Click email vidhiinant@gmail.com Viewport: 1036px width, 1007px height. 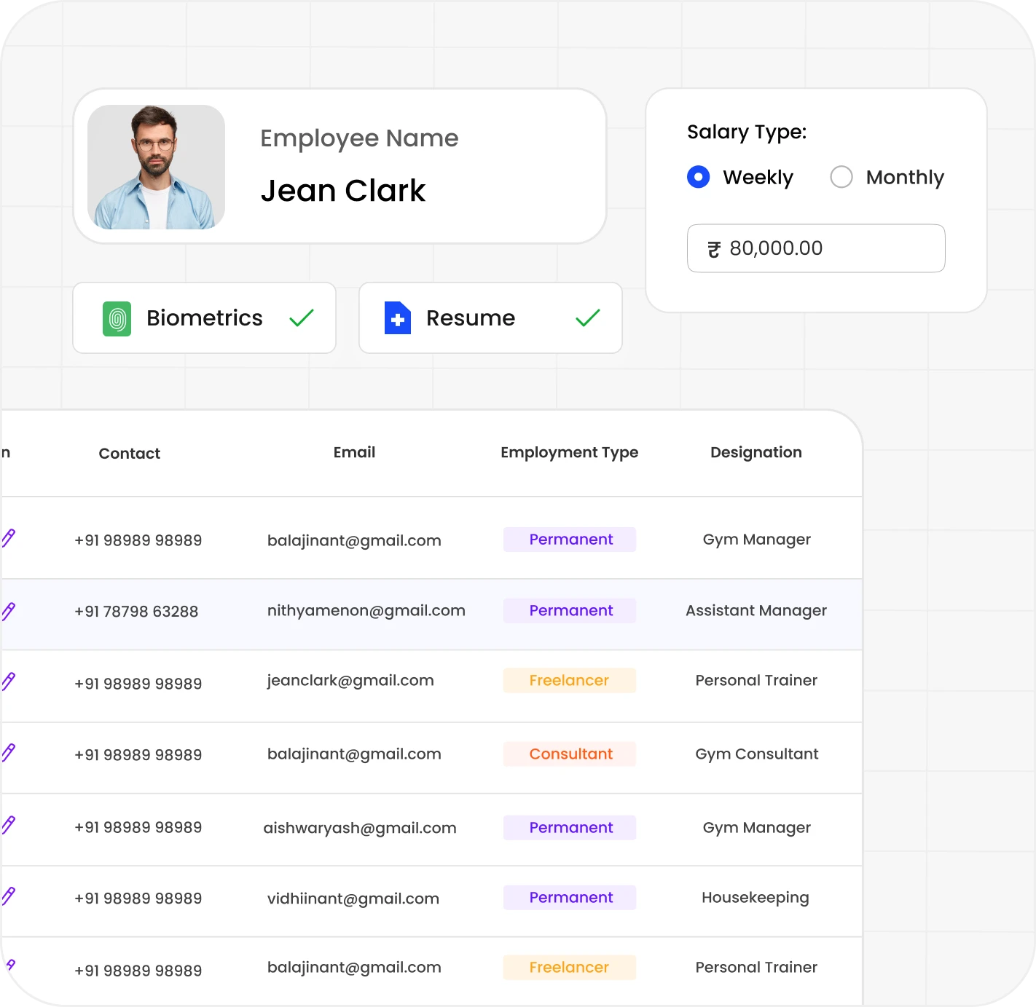[x=353, y=899]
